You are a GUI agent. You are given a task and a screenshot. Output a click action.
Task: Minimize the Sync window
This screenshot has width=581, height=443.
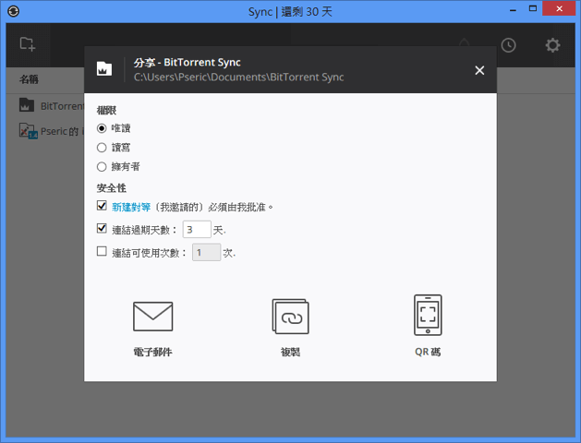pyautogui.click(x=513, y=9)
